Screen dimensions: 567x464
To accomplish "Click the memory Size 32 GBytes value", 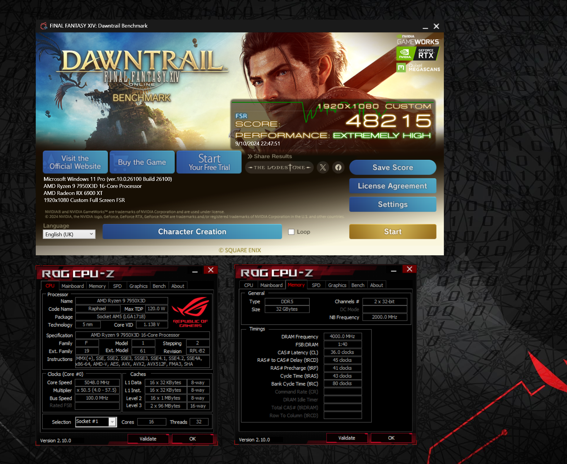I will point(287,309).
